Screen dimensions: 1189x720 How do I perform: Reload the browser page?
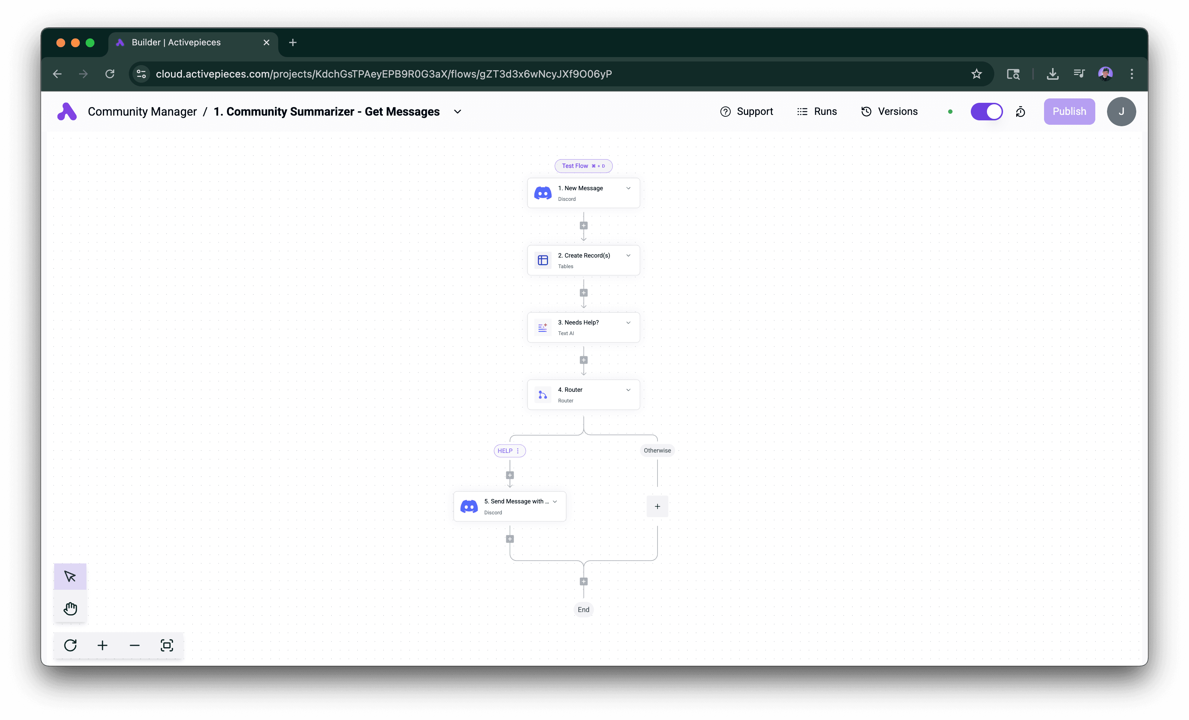pos(110,74)
